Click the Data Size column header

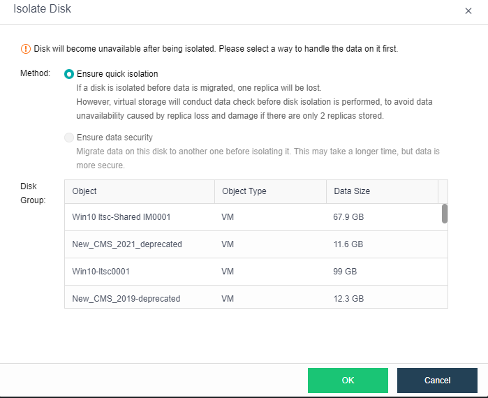(351, 191)
